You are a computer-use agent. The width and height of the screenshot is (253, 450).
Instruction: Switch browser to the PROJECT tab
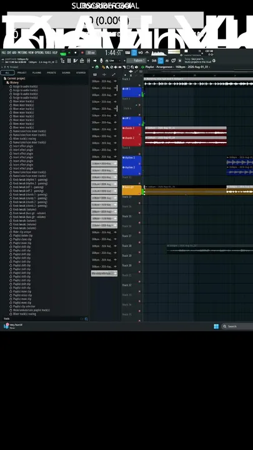point(22,72)
